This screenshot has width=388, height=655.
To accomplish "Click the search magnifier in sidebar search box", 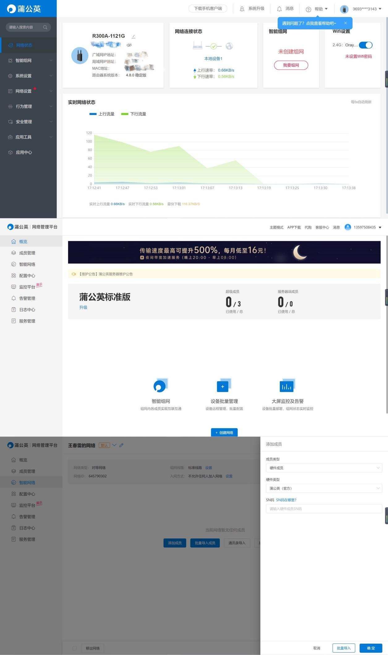I will pyautogui.click(x=45, y=27).
